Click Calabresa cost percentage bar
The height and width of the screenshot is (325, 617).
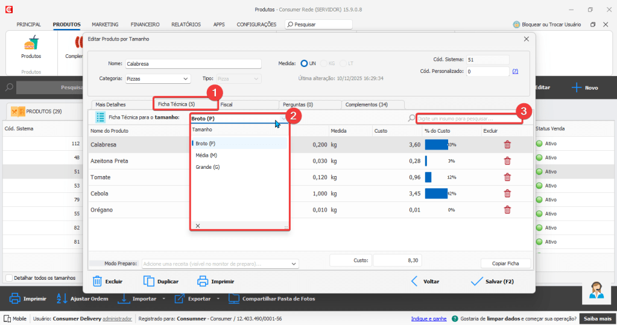(x=437, y=145)
